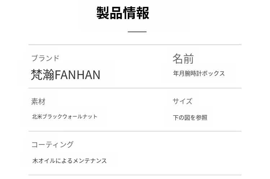Click the 下の図を参照 size text
The width and height of the screenshot is (270, 179).
coord(190,118)
